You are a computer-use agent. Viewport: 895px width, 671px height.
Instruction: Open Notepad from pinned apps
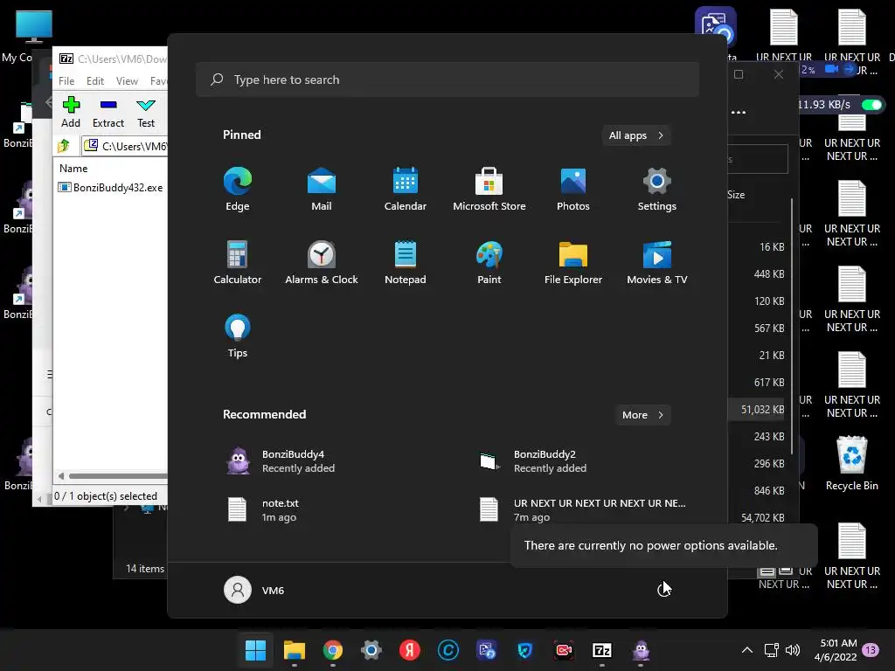pos(406,262)
